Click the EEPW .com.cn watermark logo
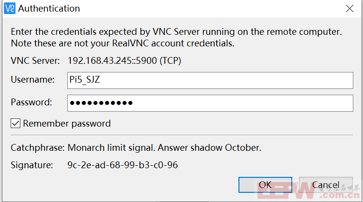This screenshot has width=363, height=202. [309, 190]
